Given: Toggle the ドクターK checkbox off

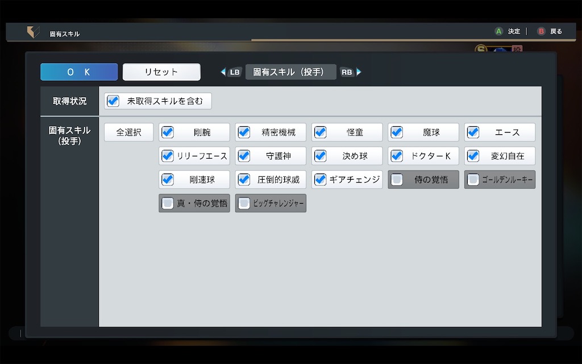Looking at the screenshot, I should [x=396, y=155].
